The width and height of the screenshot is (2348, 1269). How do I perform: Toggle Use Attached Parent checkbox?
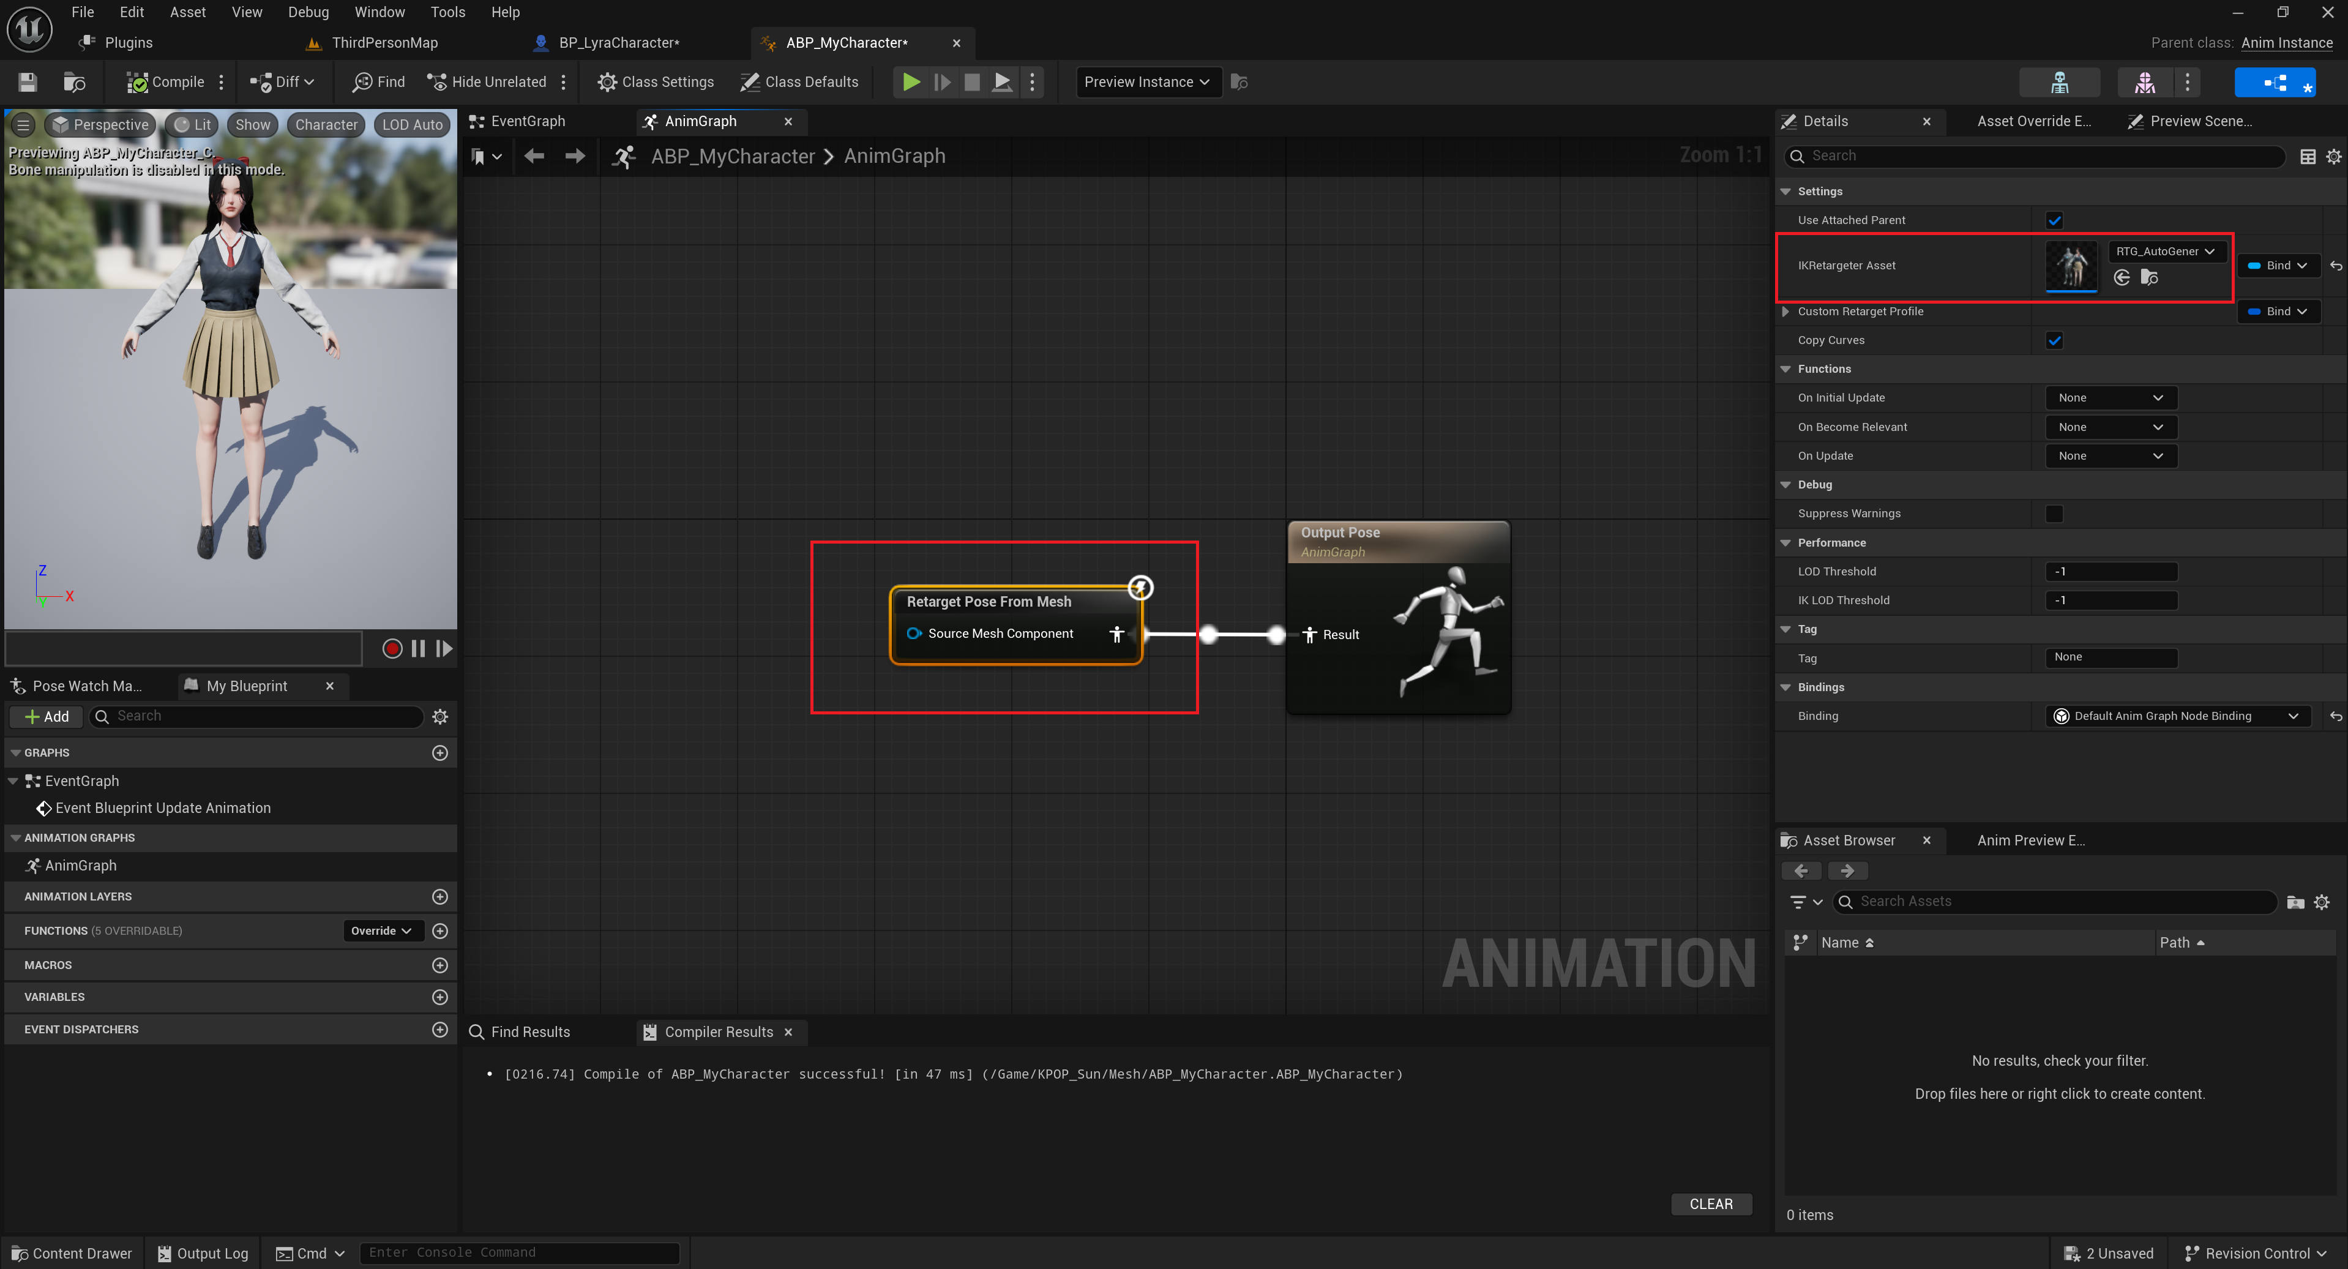pos(2054,220)
